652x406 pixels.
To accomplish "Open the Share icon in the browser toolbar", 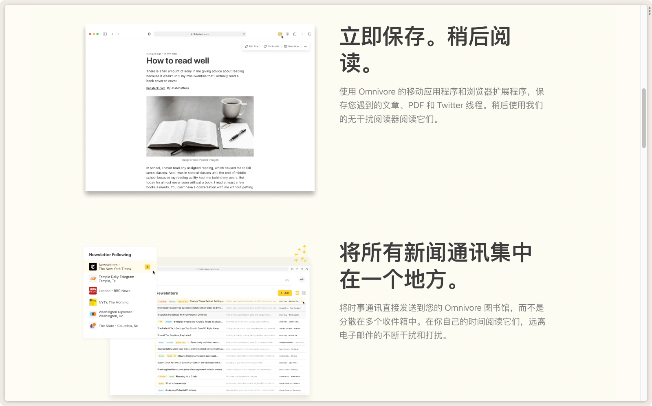I will click(x=295, y=34).
